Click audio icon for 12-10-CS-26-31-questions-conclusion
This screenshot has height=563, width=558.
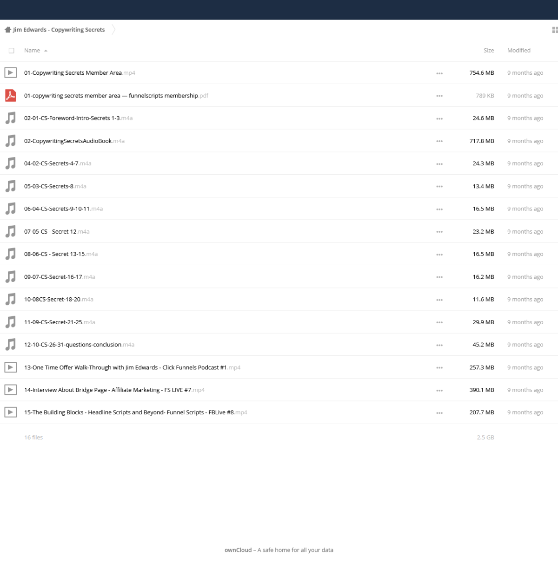pos(11,344)
